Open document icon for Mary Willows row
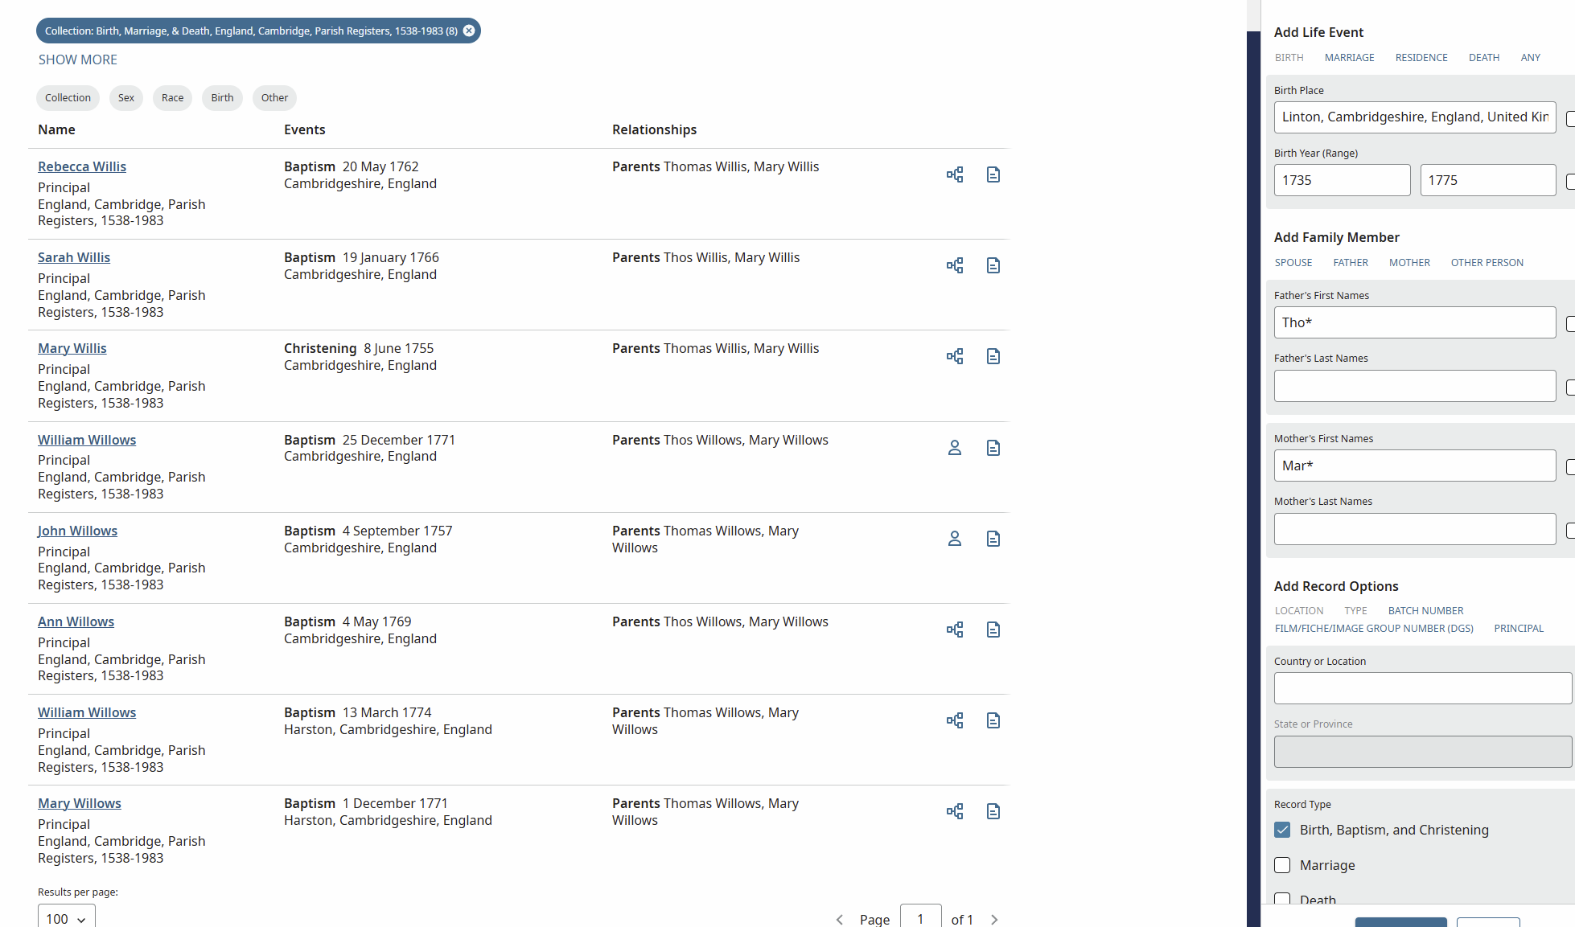This screenshot has height=927, width=1575. pos(993,811)
